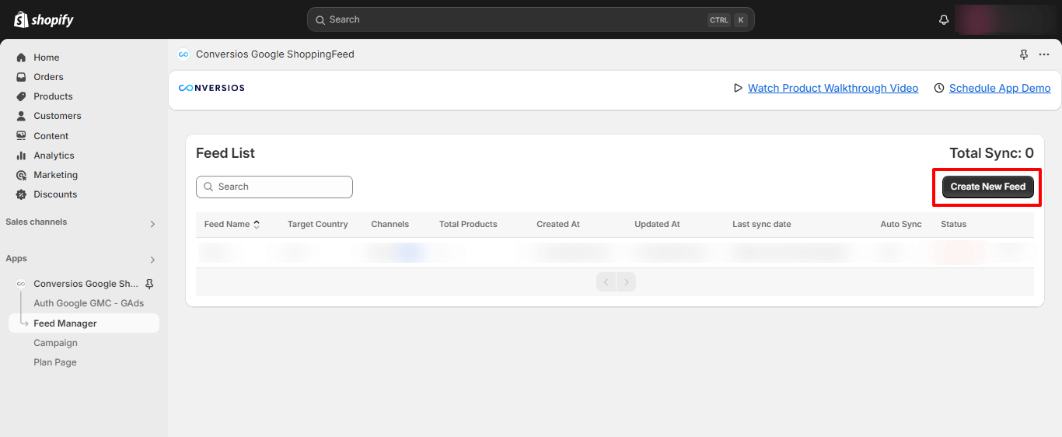1062x437 pixels.
Task: Click the pin icon in app header
Action: point(1024,54)
